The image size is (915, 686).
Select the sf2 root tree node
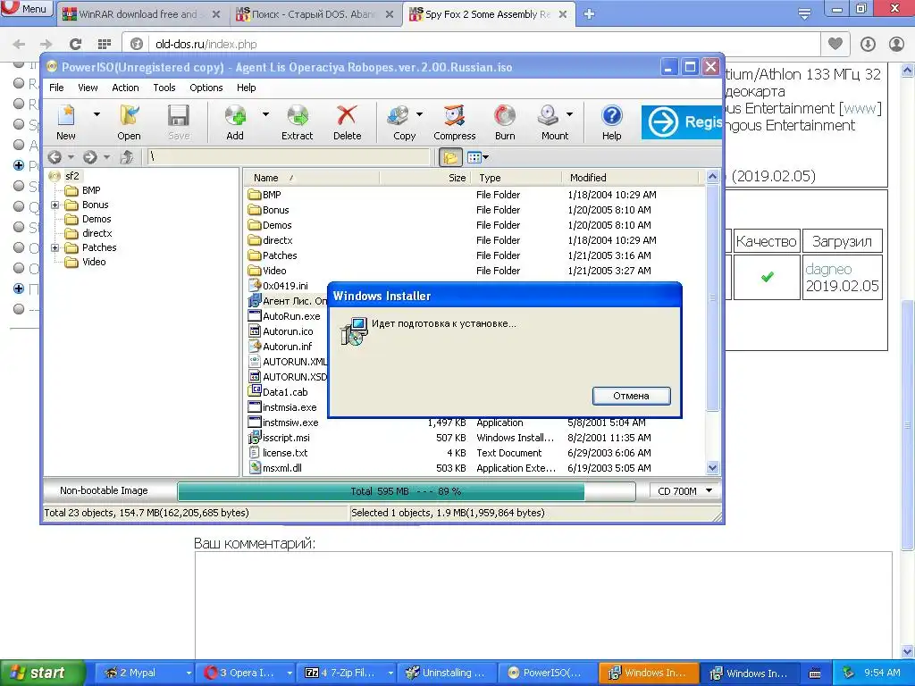(x=71, y=176)
